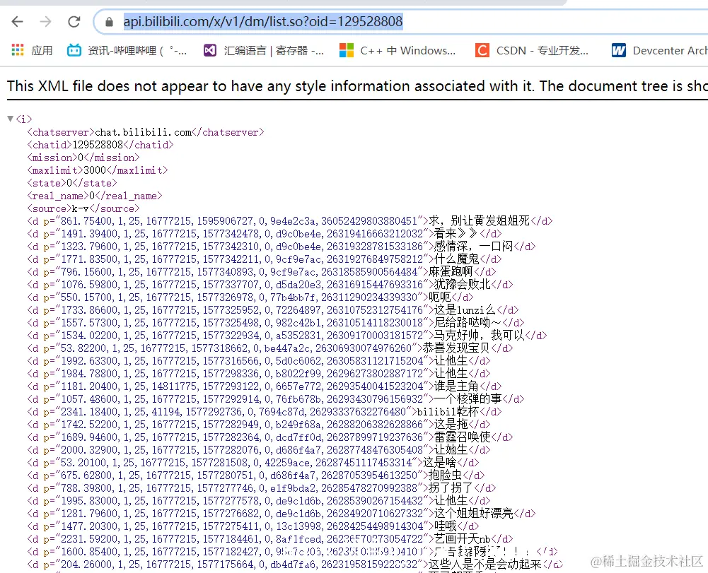Click the comment 犹豫会败北

463,284
